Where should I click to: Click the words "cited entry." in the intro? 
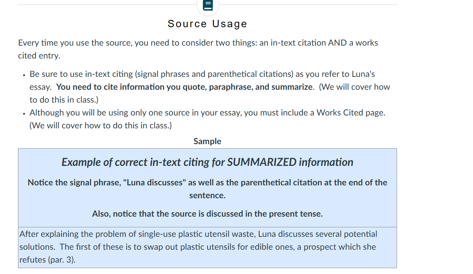[x=39, y=56]
